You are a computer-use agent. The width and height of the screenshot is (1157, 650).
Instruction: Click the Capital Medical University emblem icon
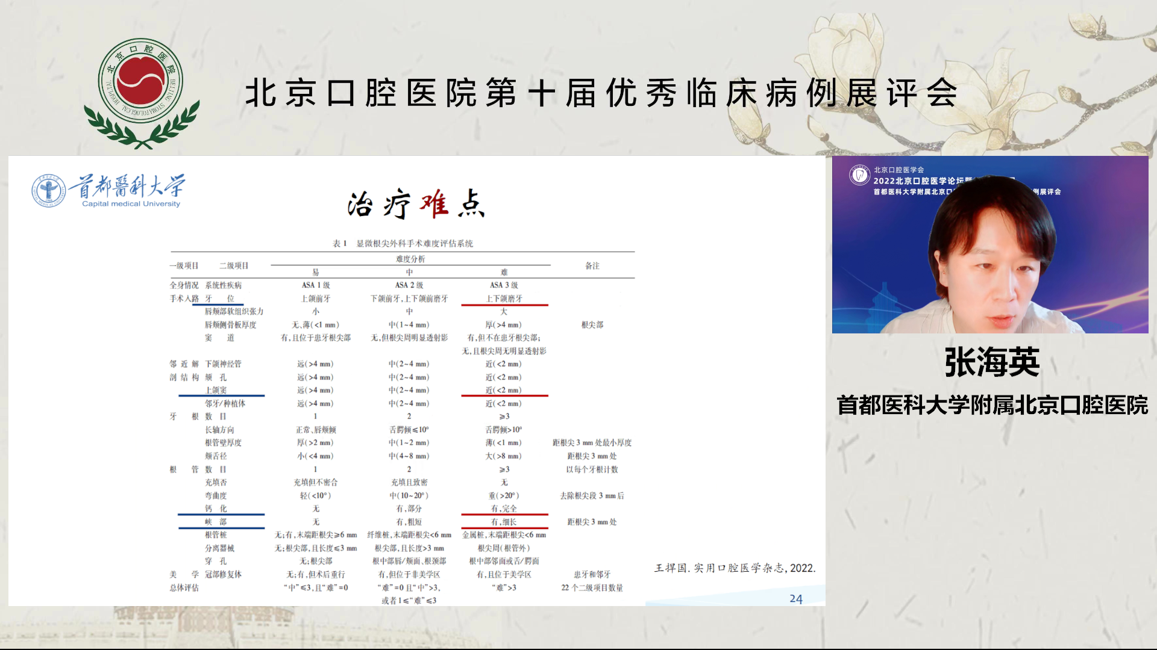pyautogui.click(x=49, y=191)
